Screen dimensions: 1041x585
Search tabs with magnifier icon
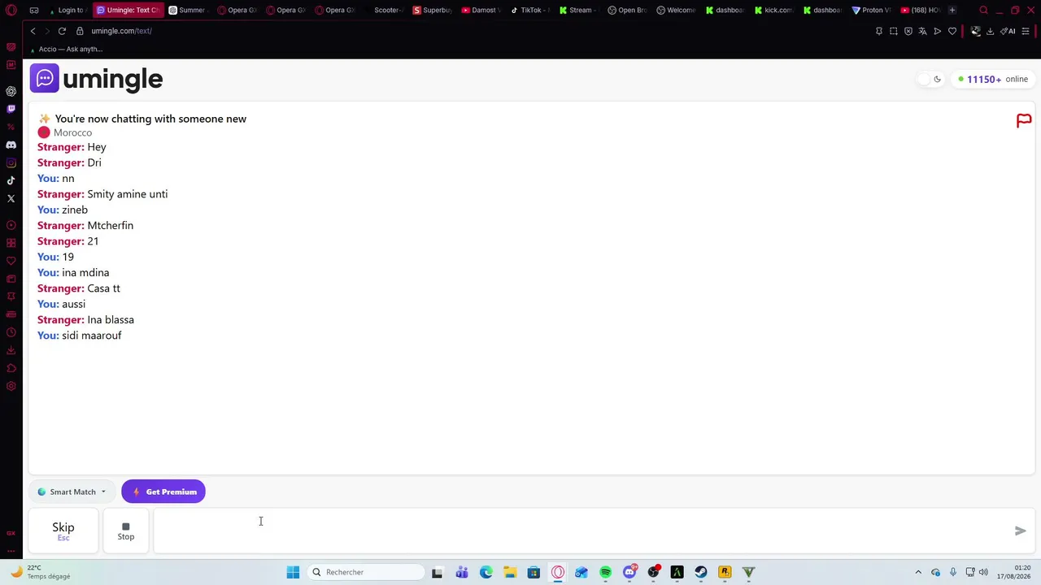[x=983, y=11]
